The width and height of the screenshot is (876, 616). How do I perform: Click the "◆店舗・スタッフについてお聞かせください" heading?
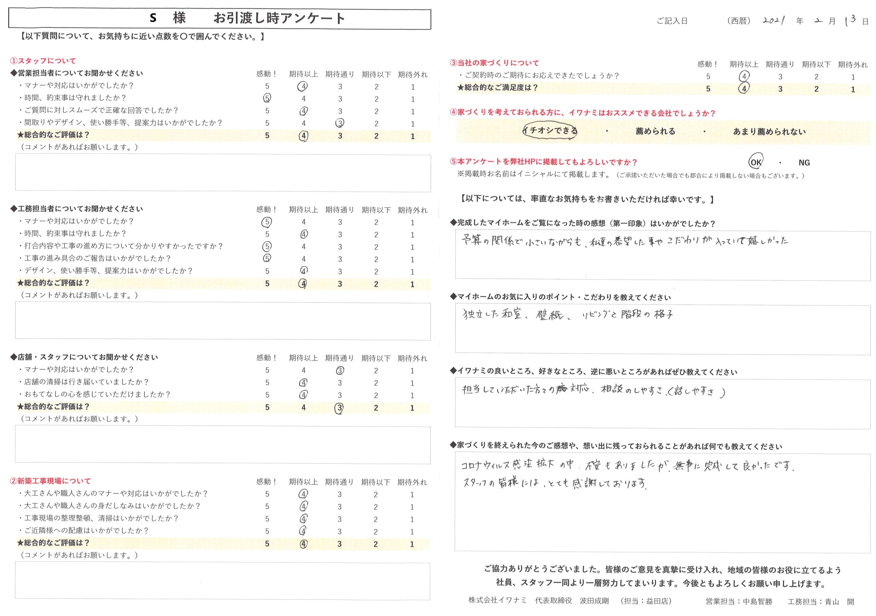(84, 357)
